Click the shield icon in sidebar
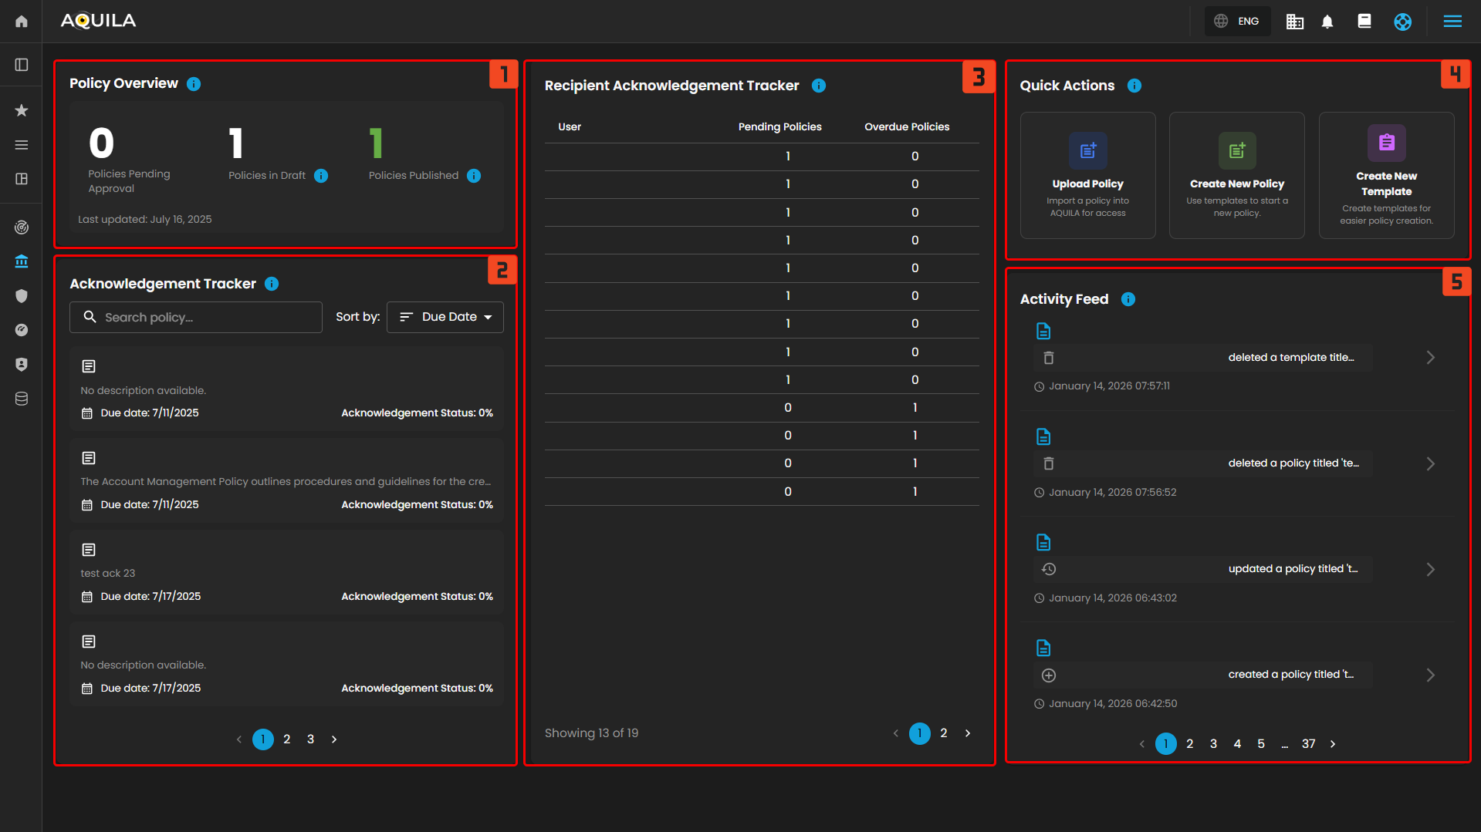Viewport: 1481px width, 832px height. [x=22, y=296]
